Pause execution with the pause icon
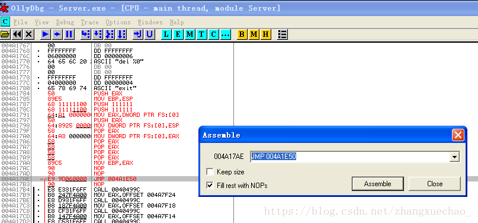This screenshot has width=478, height=223. click(69, 34)
